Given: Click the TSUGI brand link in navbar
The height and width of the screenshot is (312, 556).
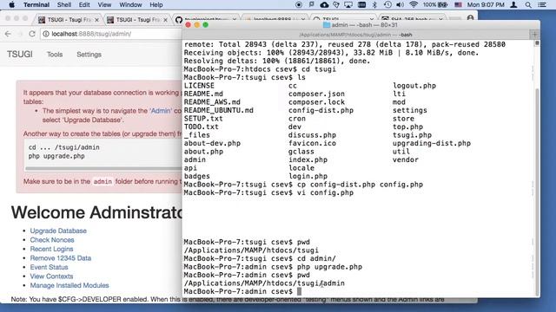Looking at the screenshot, I should (x=19, y=54).
